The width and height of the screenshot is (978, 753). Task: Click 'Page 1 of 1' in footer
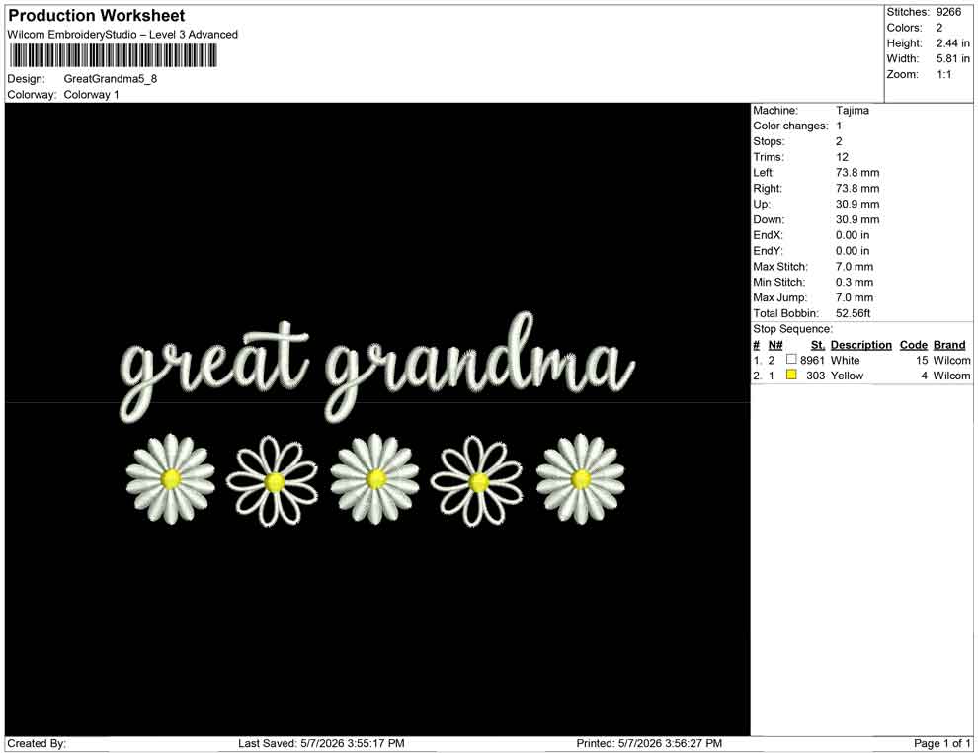click(x=941, y=743)
